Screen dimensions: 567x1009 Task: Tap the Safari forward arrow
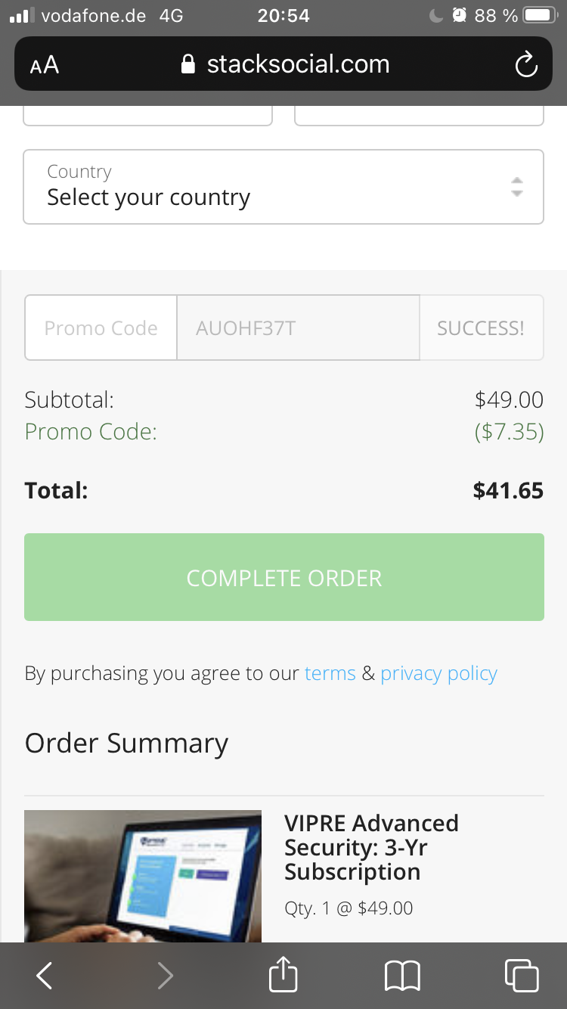(x=165, y=976)
